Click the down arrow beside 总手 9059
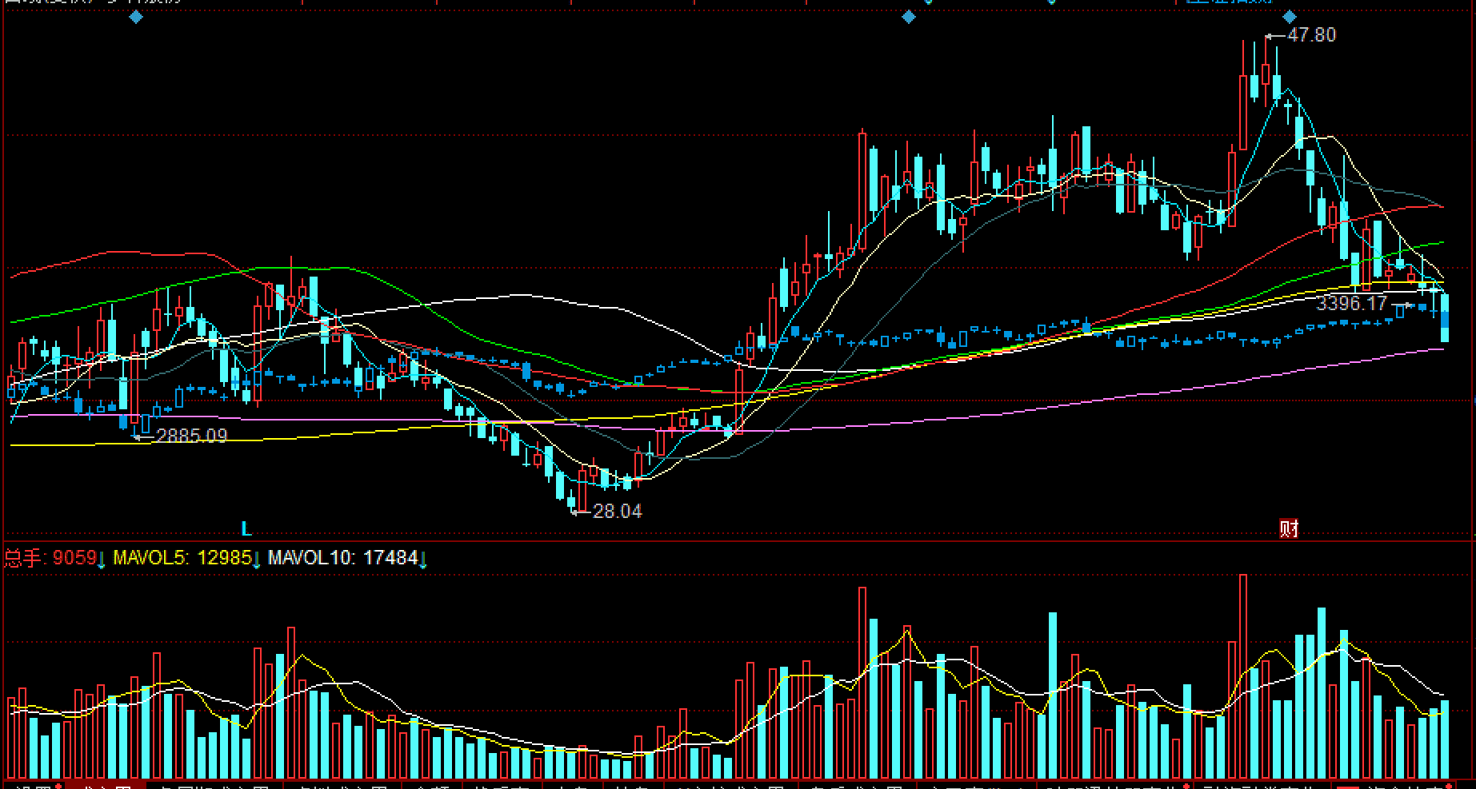This screenshot has height=789, width=1476. (x=102, y=559)
